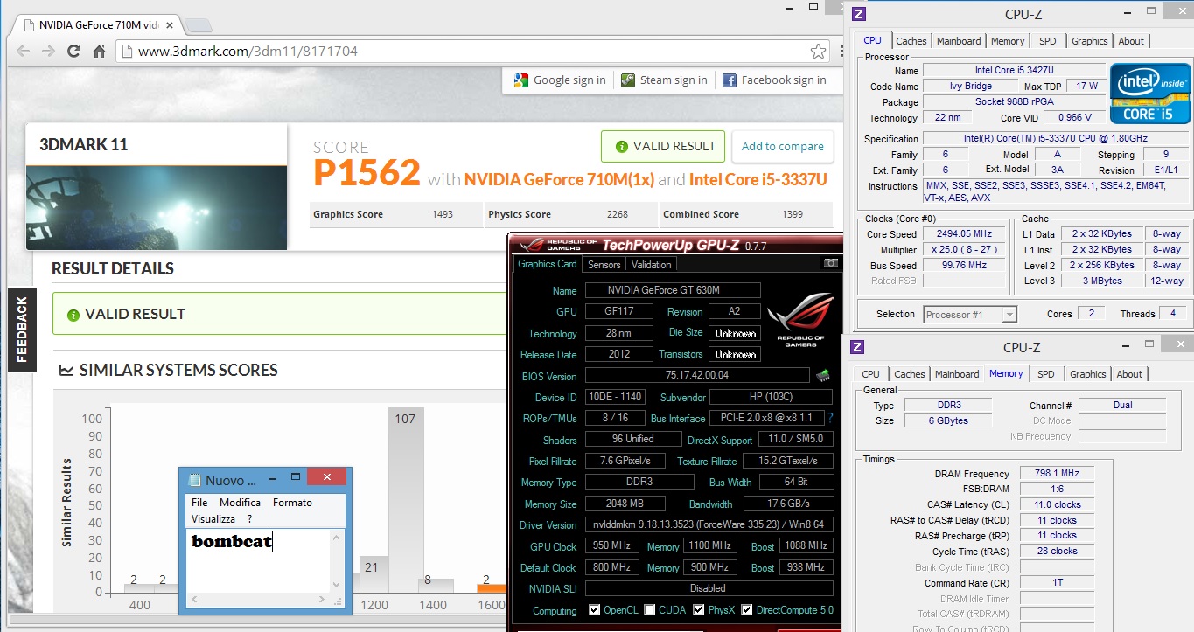This screenshot has width=1194, height=632.
Task: Reload the 3dmark page
Action: coord(73,52)
